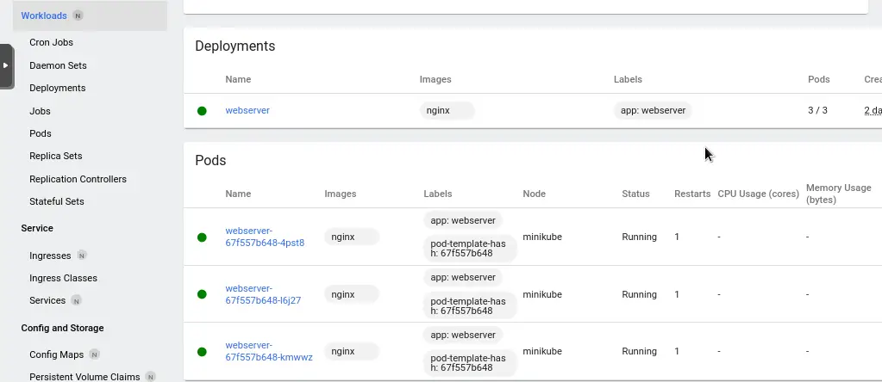
Task: Sort Pods table by Status column
Action: tap(635, 194)
